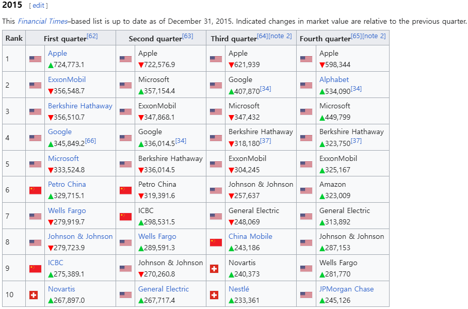Click China flag beside ICBC in First quarter

coord(35,269)
